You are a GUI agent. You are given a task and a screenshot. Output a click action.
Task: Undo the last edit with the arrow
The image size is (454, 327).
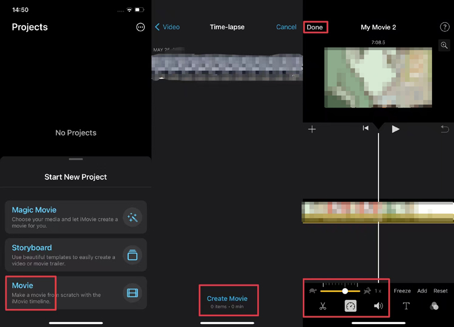click(444, 129)
